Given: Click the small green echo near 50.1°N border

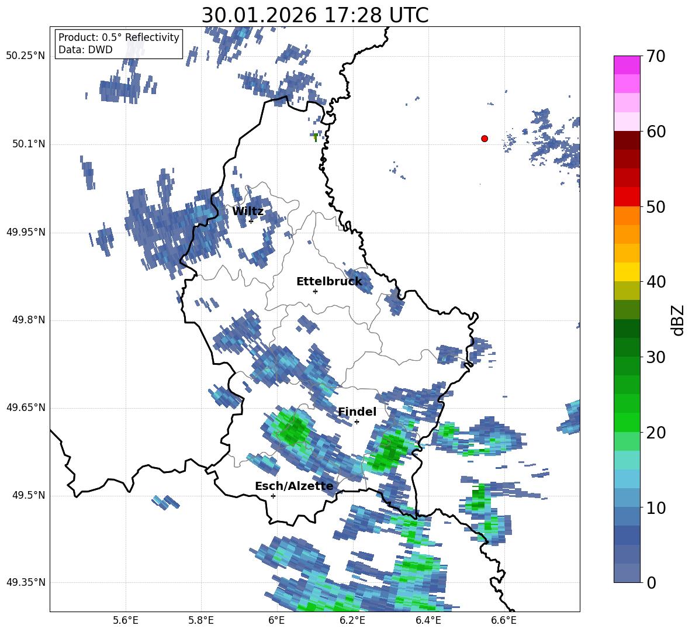Looking at the screenshot, I should [315, 137].
